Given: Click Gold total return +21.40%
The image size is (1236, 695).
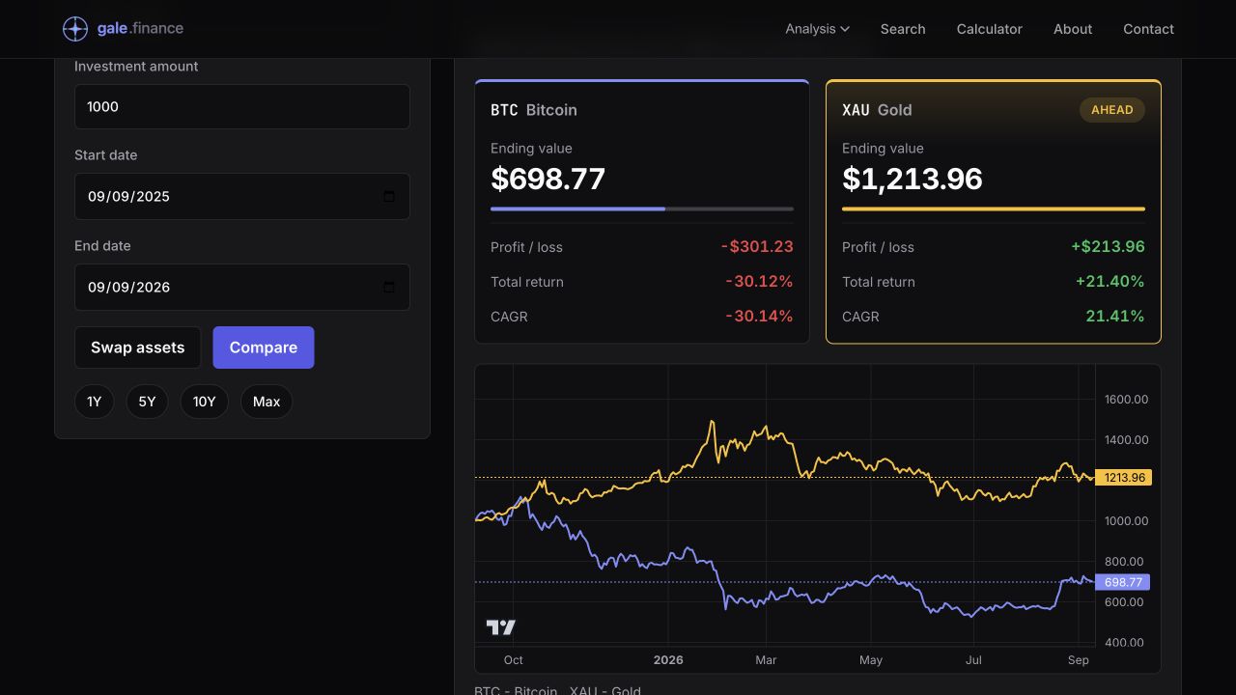Looking at the screenshot, I should click(1110, 281).
